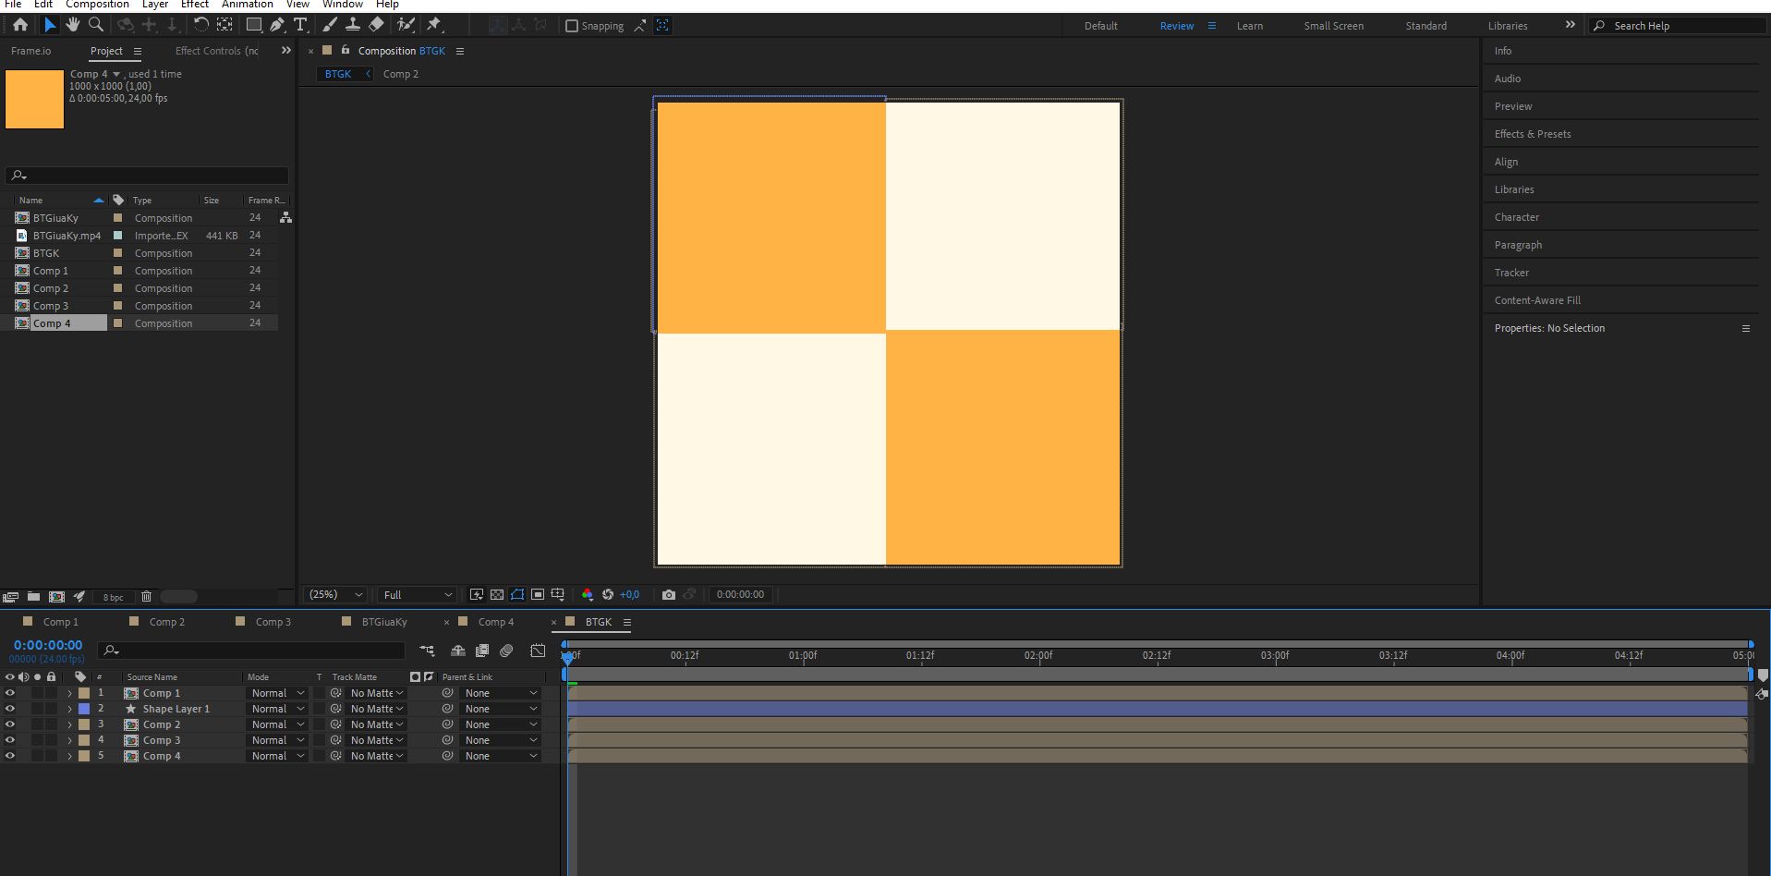Viewport: 1771px width, 876px height.
Task: Select the Clone Stamp tool
Action: click(353, 25)
